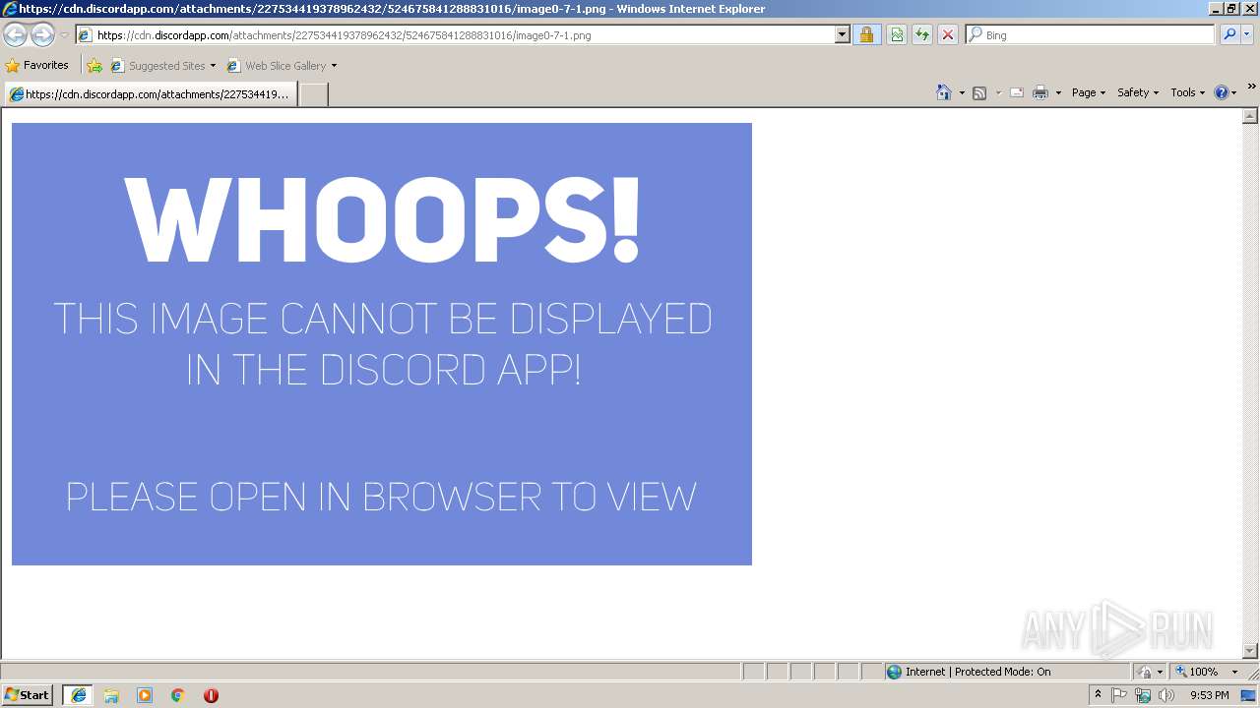Launch Windows Media Player from taskbar
The height and width of the screenshot is (708, 1260).
pyautogui.click(x=145, y=695)
